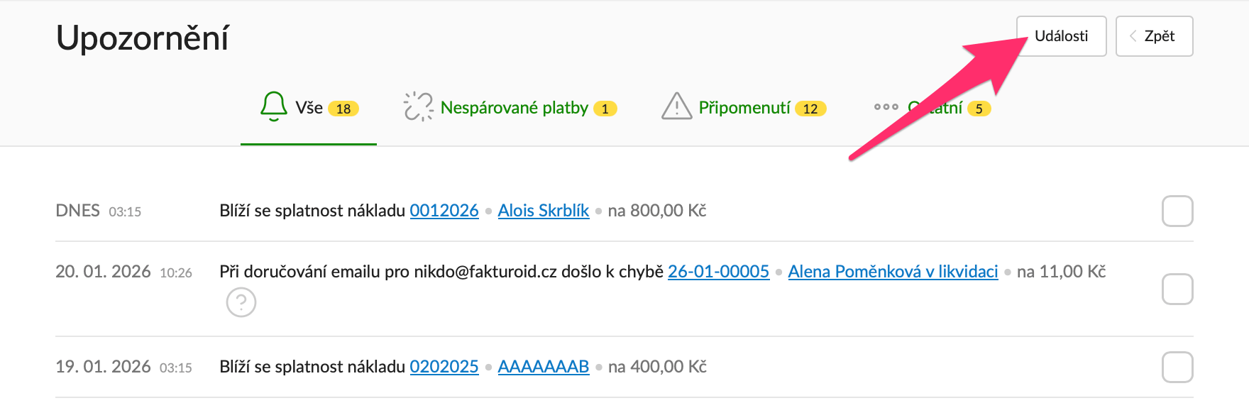Open invoice link 26-01-00005
This screenshot has width=1249, height=403.
pos(718,272)
